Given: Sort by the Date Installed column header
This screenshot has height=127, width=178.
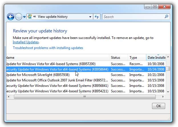Looking at the screenshot, I should (x=156, y=58).
